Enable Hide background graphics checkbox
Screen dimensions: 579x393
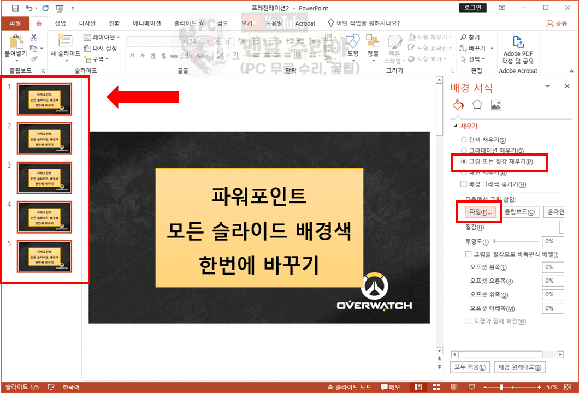coord(463,184)
